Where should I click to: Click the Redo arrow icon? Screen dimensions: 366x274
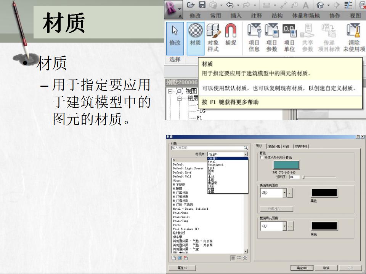247,5
